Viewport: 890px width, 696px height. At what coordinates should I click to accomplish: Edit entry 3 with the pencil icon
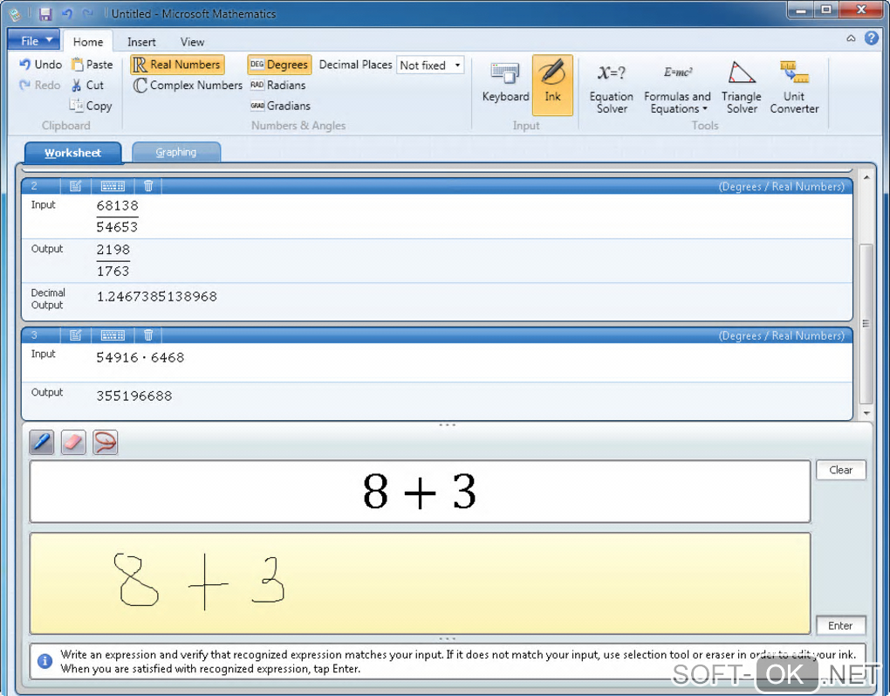point(76,335)
